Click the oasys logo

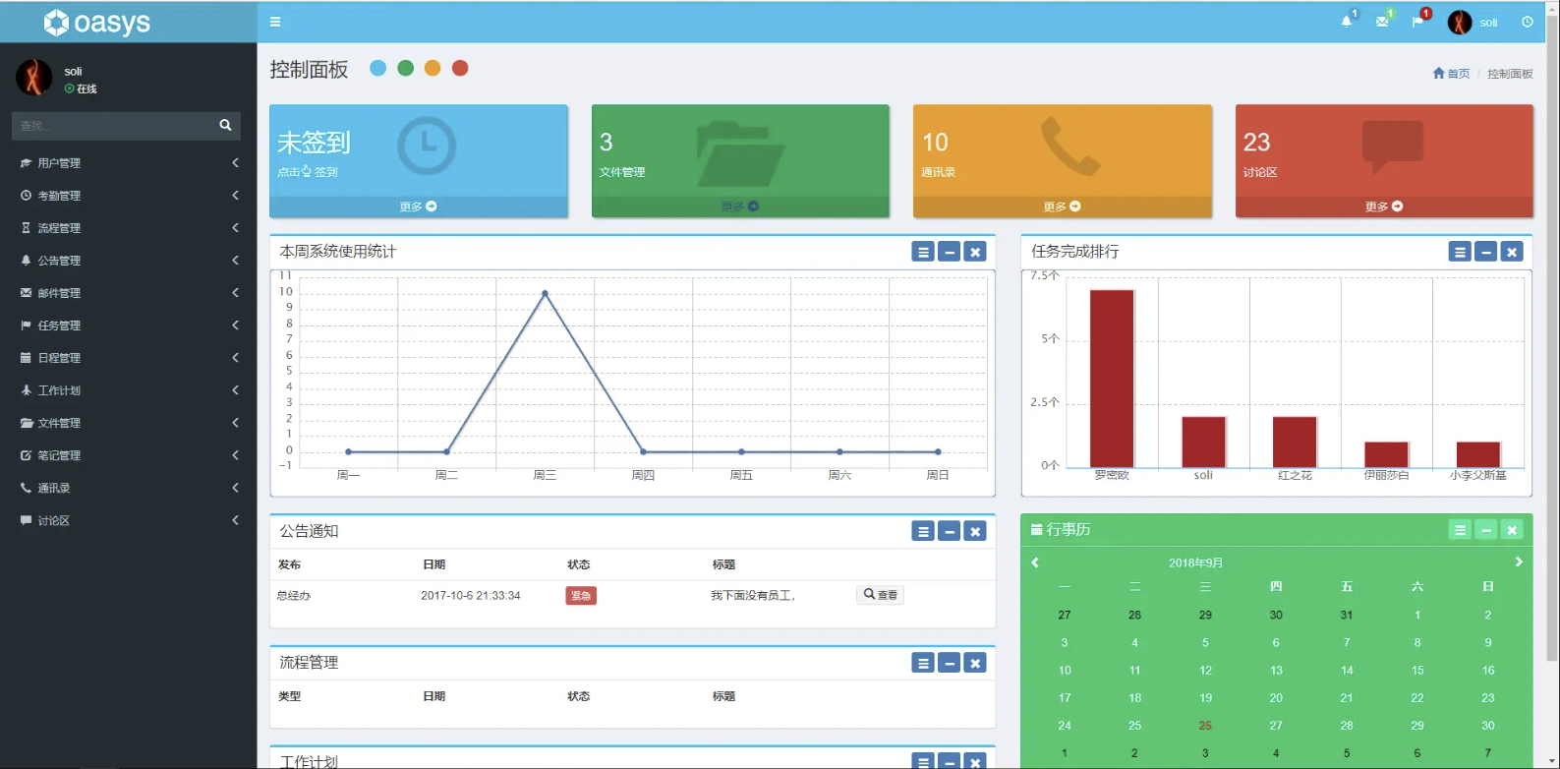point(97,22)
